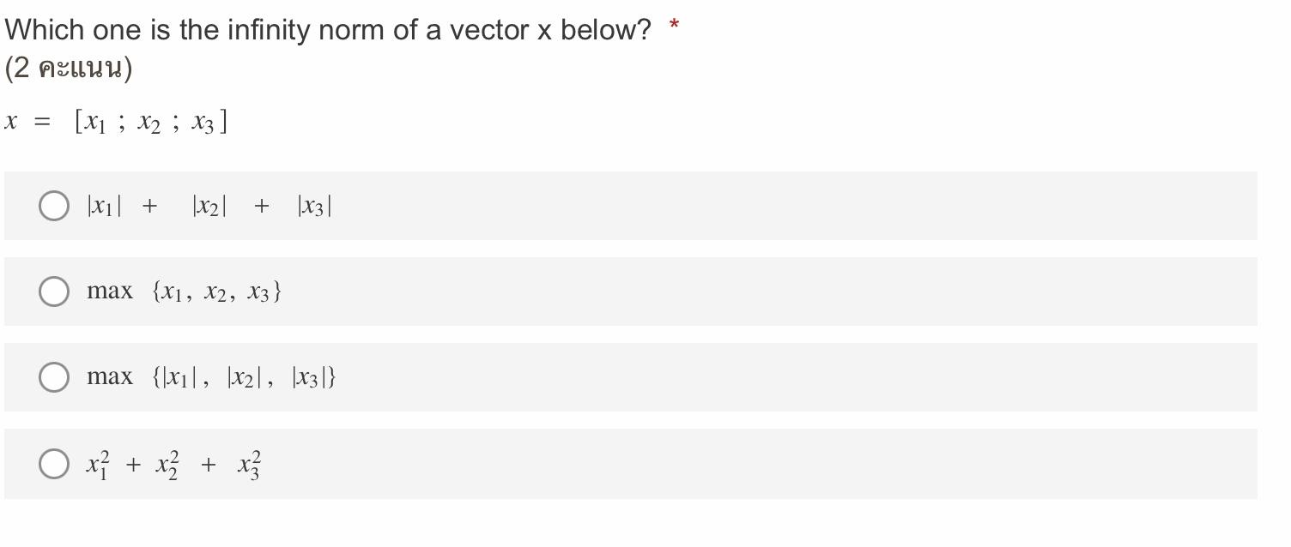Screen dimensions: 1291x547
Task: Click the red required asterisk
Action: point(672,25)
